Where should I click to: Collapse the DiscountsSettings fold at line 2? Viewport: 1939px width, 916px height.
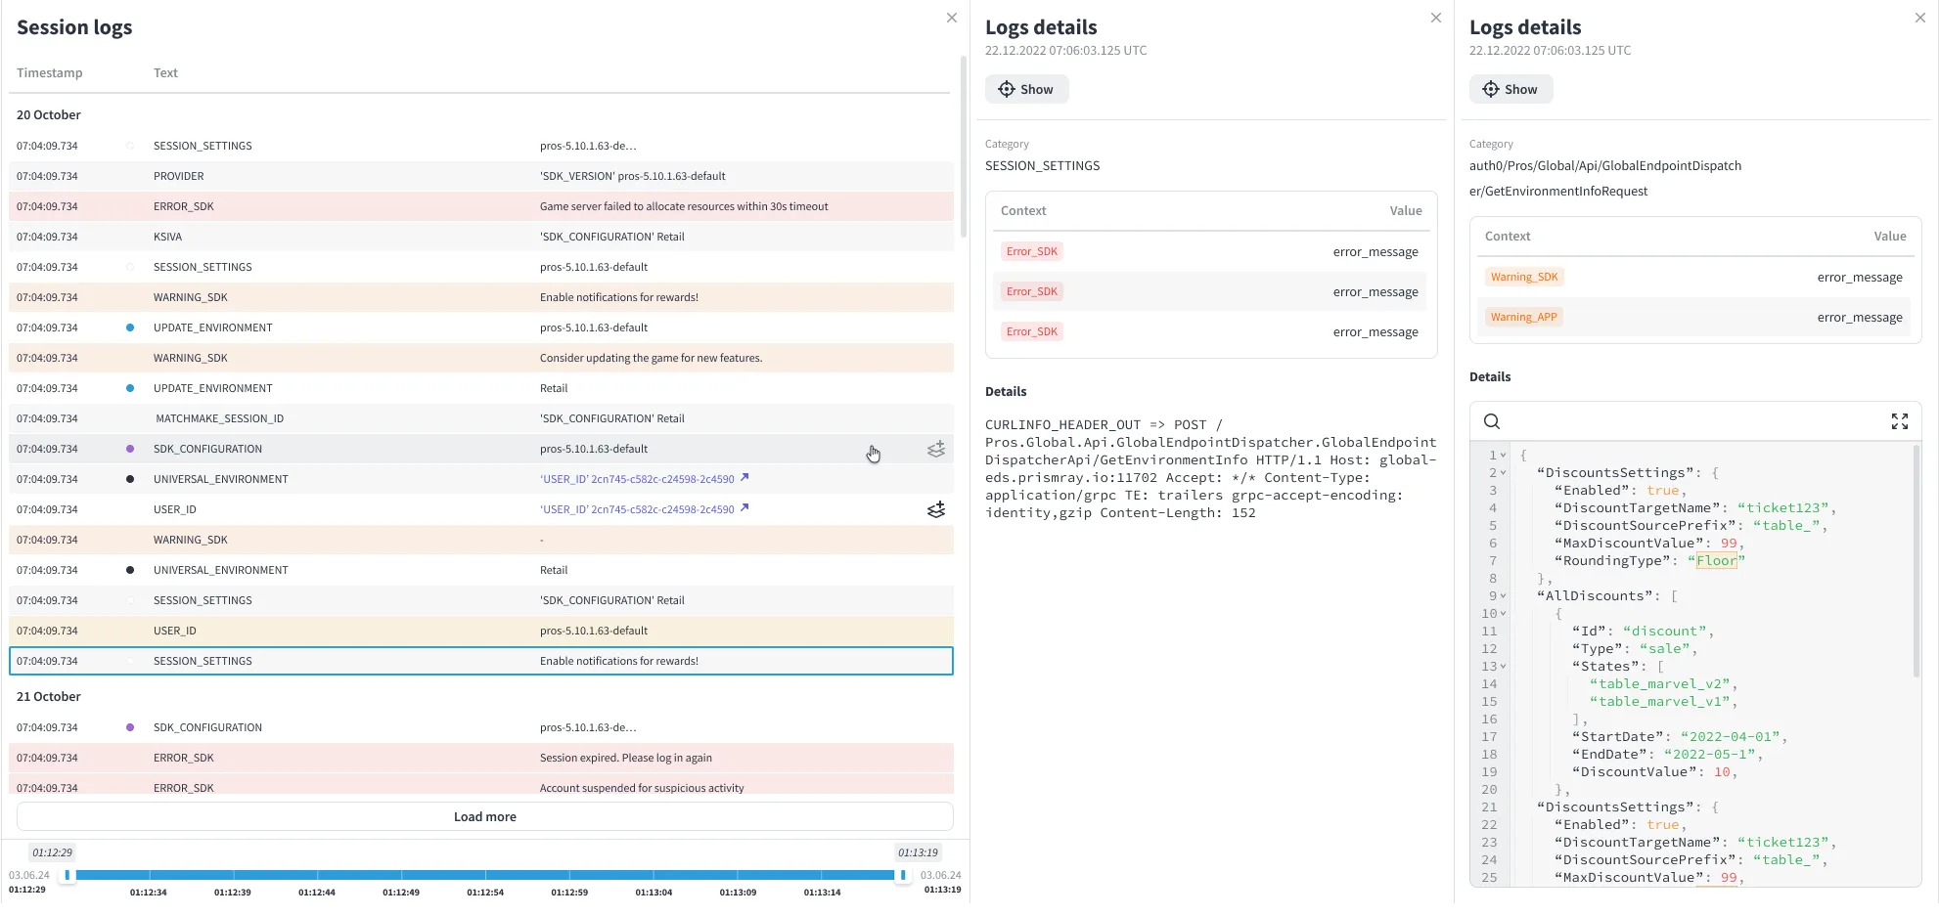pos(1504,473)
